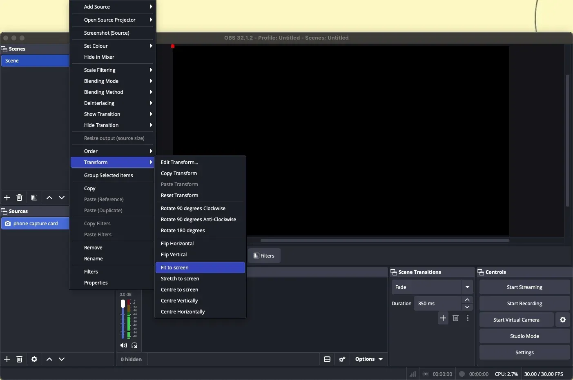
Task: Toggle Studio Mode button
Action: tap(525, 336)
